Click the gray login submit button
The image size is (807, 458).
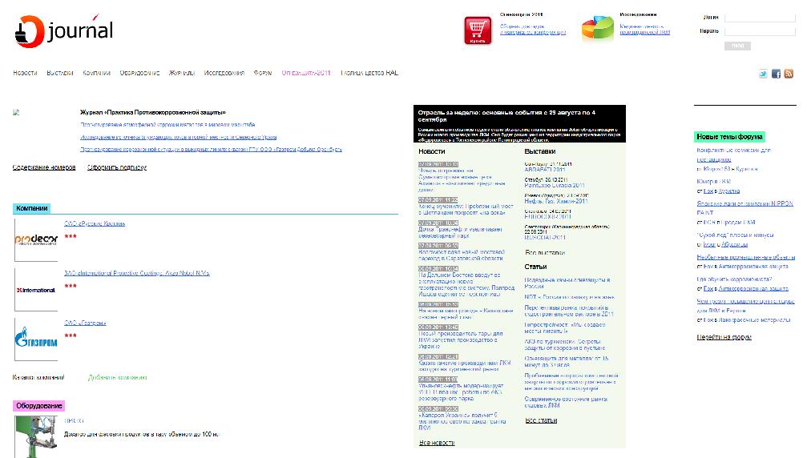pos(737,46)
